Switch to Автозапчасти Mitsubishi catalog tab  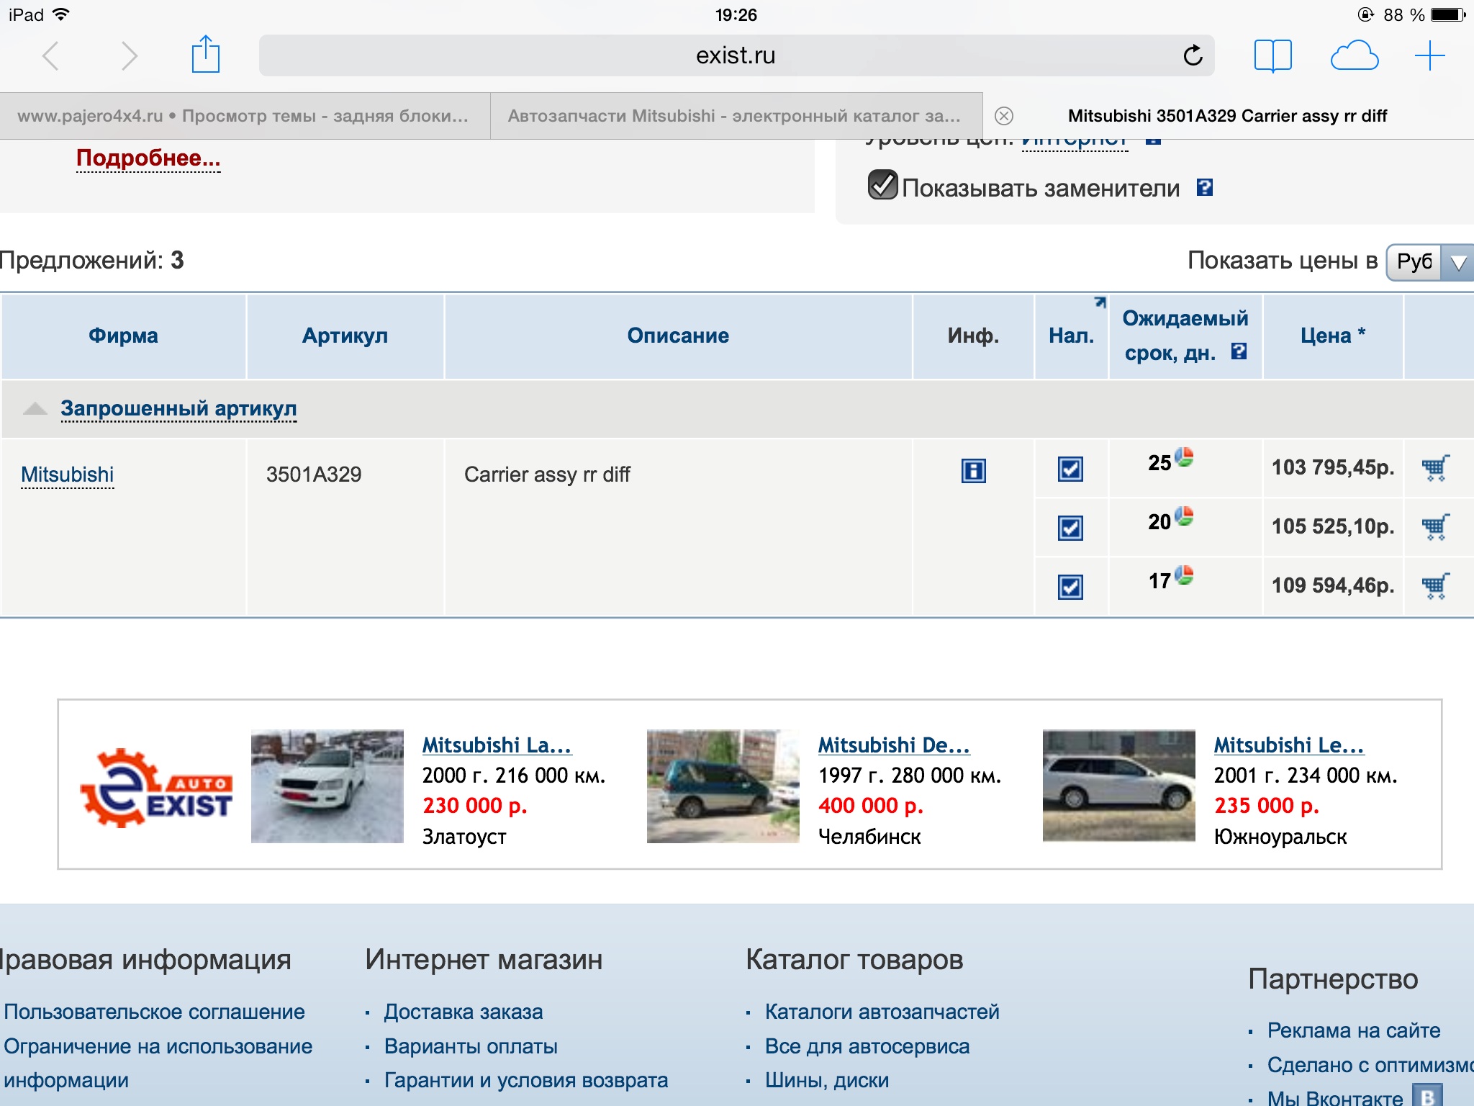click(x=734, y=116)
